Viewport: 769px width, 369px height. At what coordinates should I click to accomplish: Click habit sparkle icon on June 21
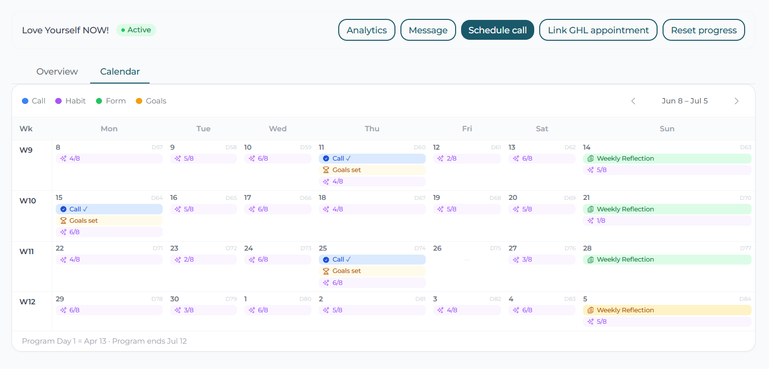[590, 221]
